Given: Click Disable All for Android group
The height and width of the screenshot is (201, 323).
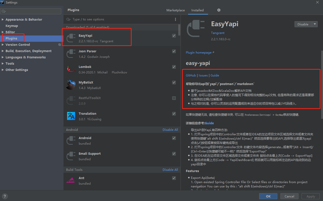Looking at the screenshot, I should coord(170,130).
